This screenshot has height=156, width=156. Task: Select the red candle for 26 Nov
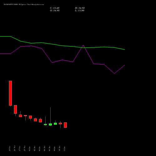tap(15, 109)
